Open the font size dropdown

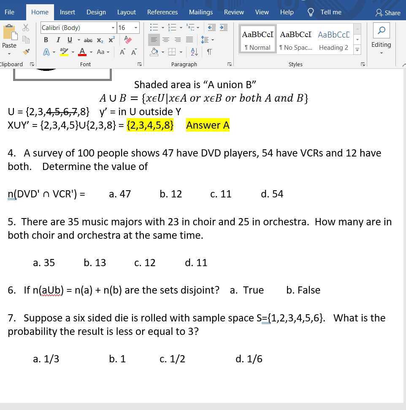pyautogui.click(x=136, y=28)
